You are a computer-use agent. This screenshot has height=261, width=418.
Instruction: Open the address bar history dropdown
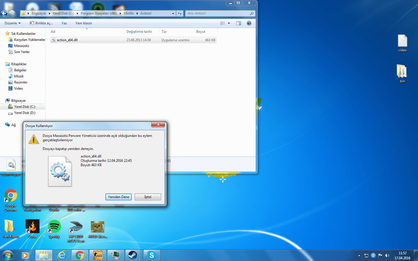(x=173, y=13)
